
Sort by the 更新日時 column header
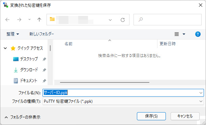[x=168, y=44]
